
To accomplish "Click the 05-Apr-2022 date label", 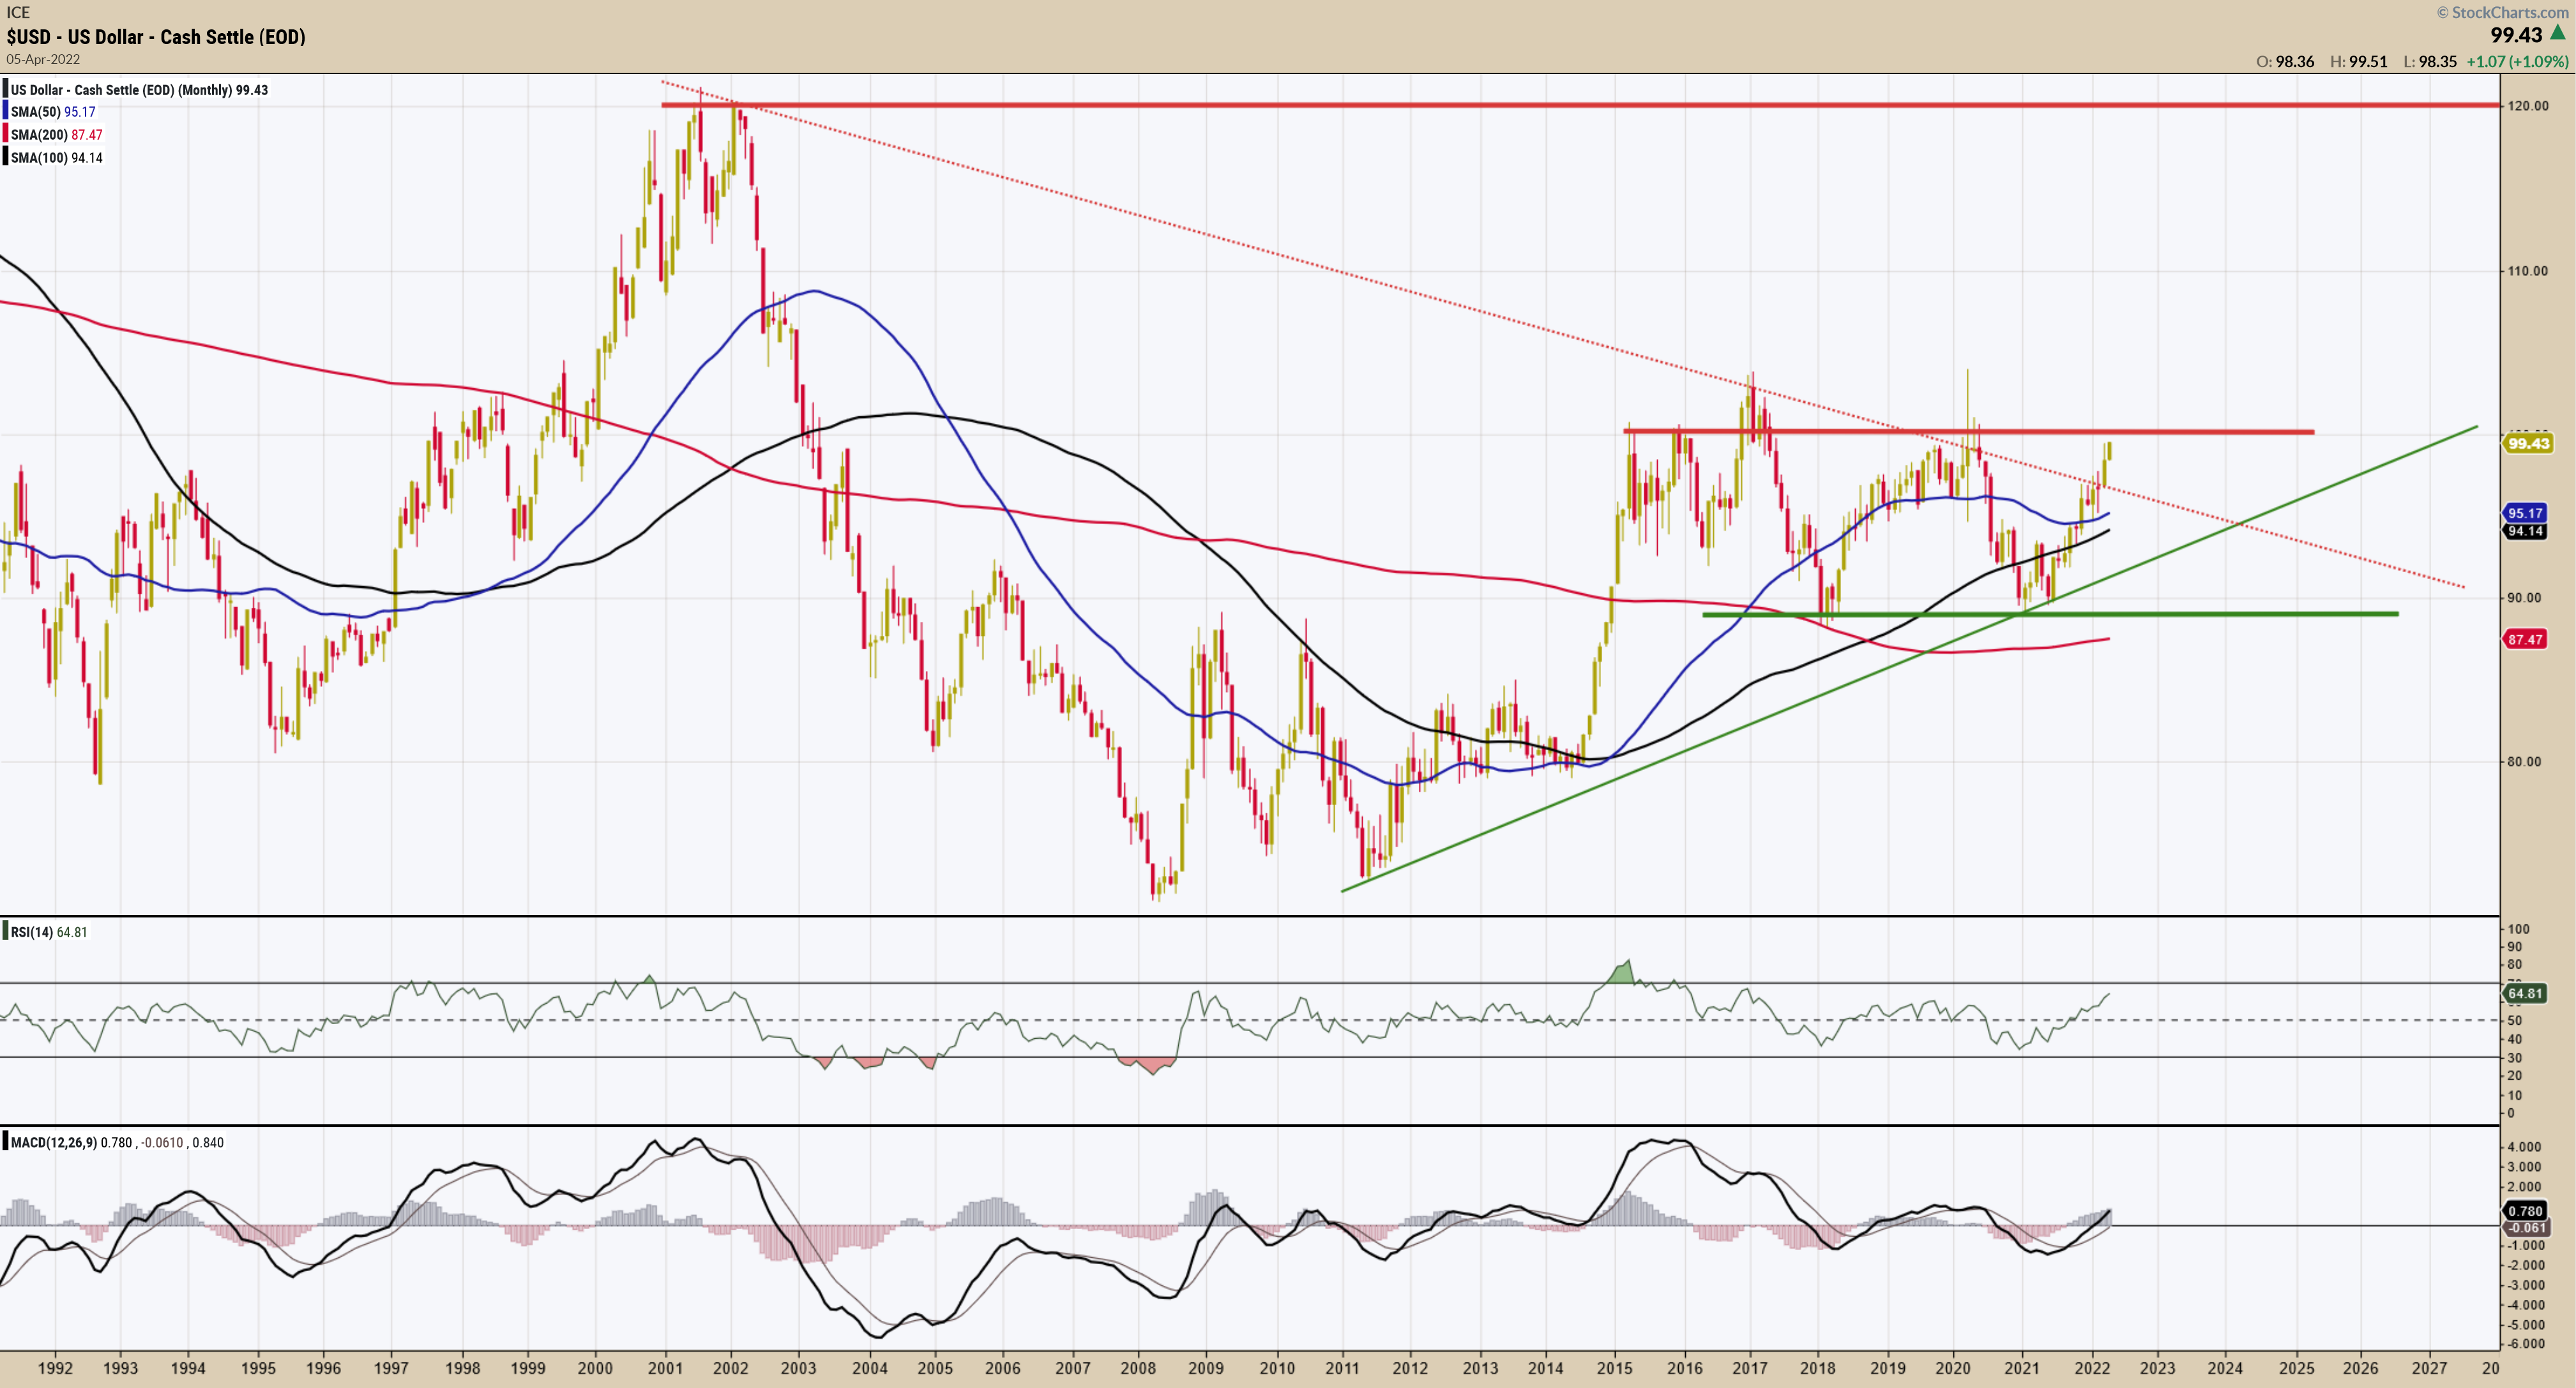I will pos(43,59).
